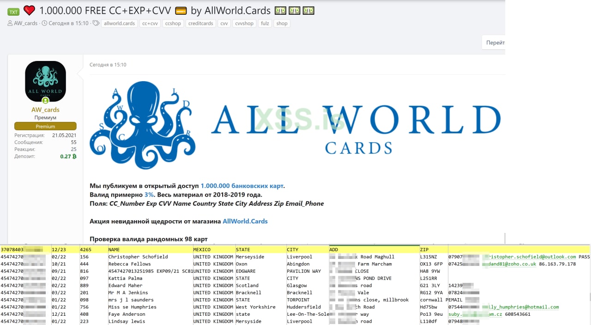Click the red heart emoji in thread title
Viewport: 591px width, 325px height.
coord(29,10)
